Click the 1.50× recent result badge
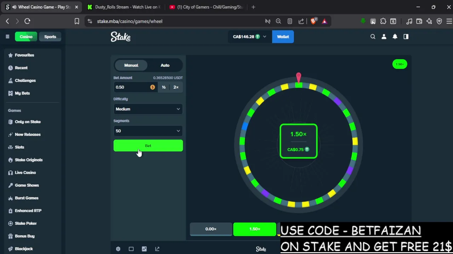The height and width of the screenshot is (254, 453). pos(400,64)
